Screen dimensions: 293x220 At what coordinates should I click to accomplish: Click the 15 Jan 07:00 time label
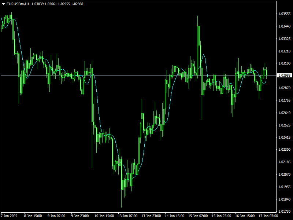pos(198,216)
